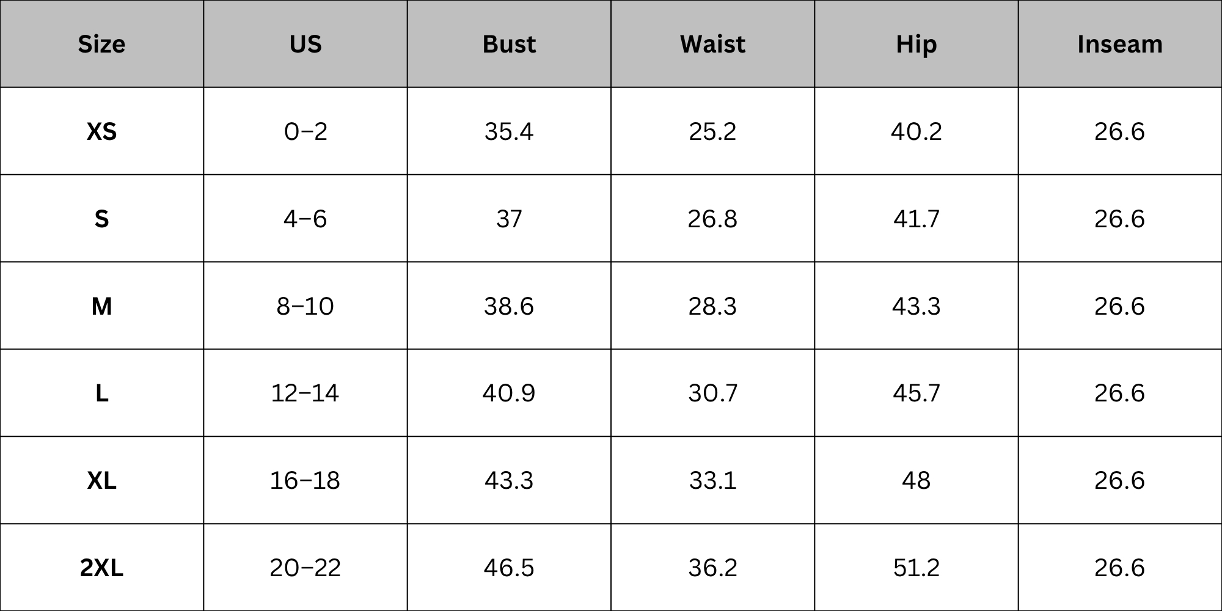Select the bust value 38.6

pos(509,306)
